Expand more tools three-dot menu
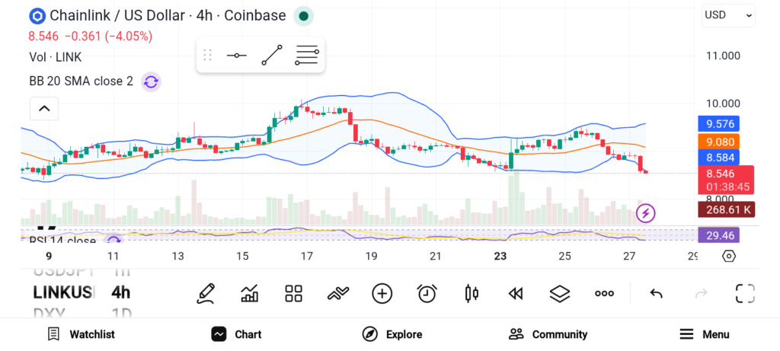The image size is (780, 351). (605, 293)
